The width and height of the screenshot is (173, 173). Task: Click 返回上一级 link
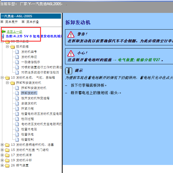[x=14, y=32]
